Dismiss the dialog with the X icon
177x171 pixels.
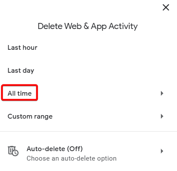[x=166, y=7]
